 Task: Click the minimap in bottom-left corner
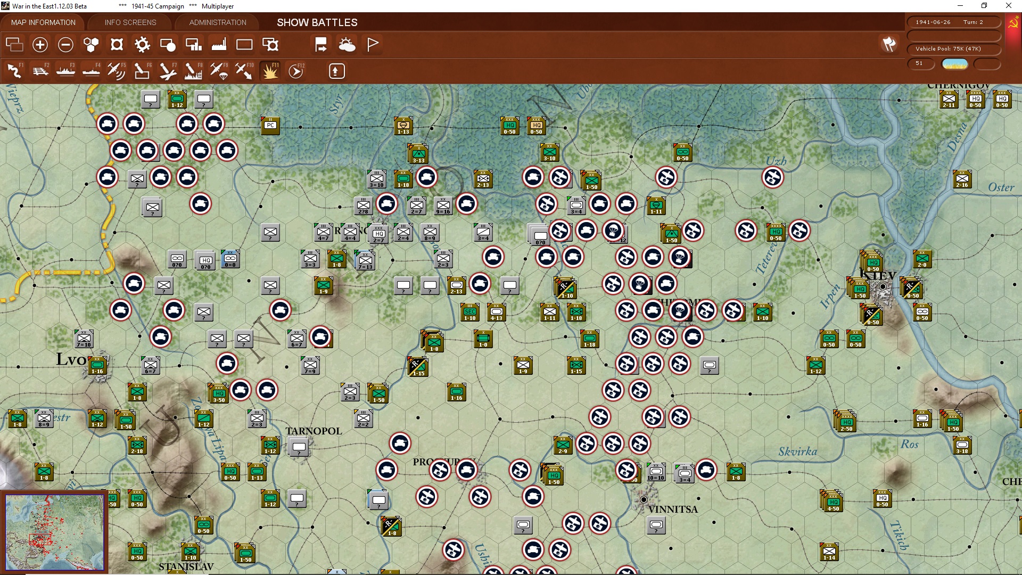coord(54,532)
